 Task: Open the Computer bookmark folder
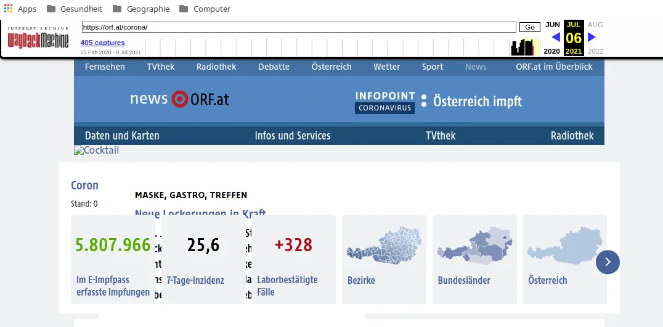[x=205, y=9]
